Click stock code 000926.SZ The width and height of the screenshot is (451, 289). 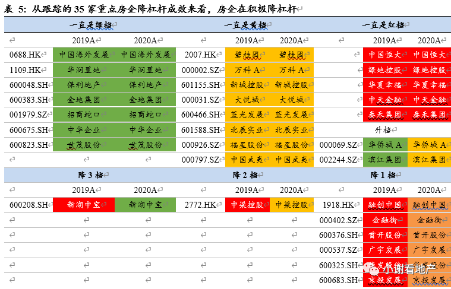pyautogui.click(x=200, y=145)
